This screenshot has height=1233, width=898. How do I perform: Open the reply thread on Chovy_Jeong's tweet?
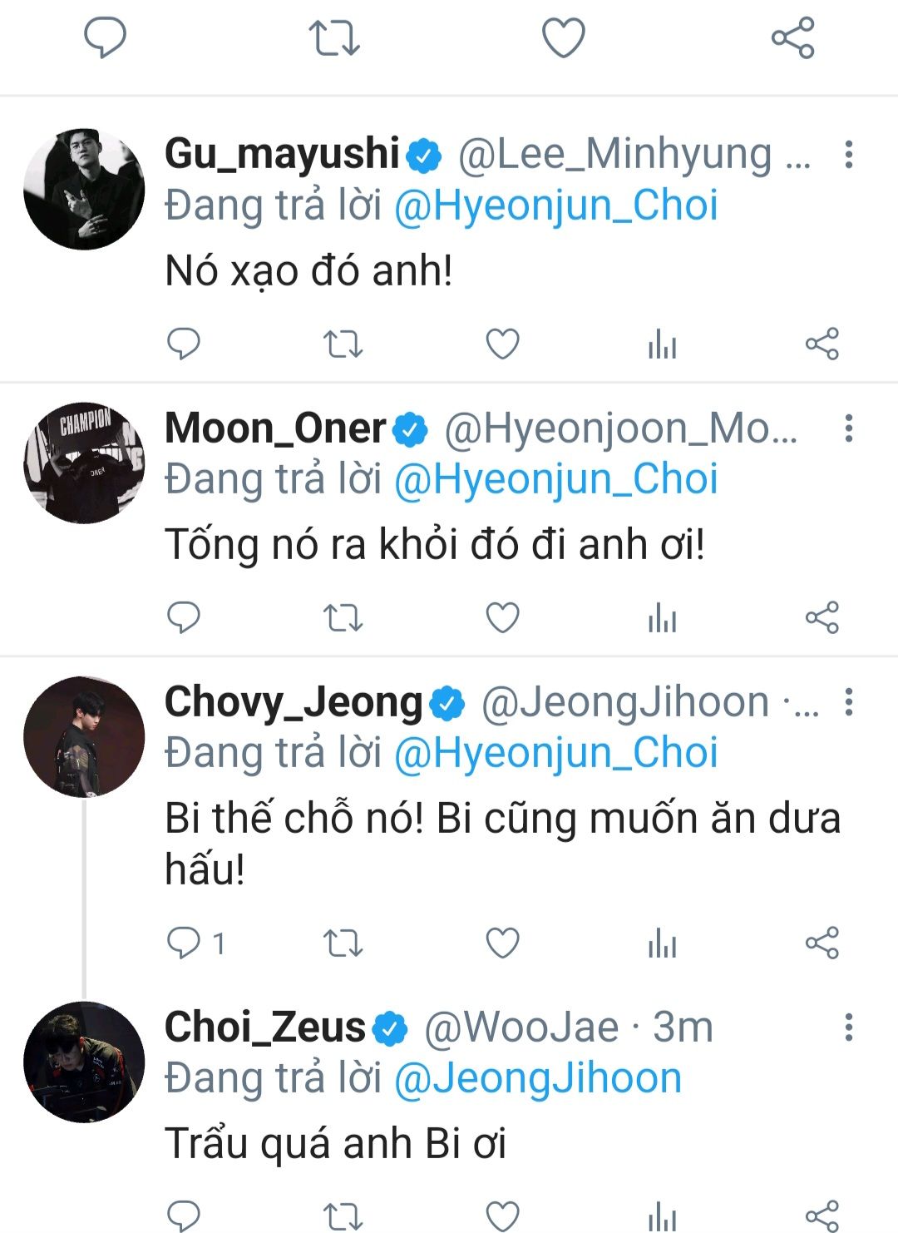coord(185,943)
